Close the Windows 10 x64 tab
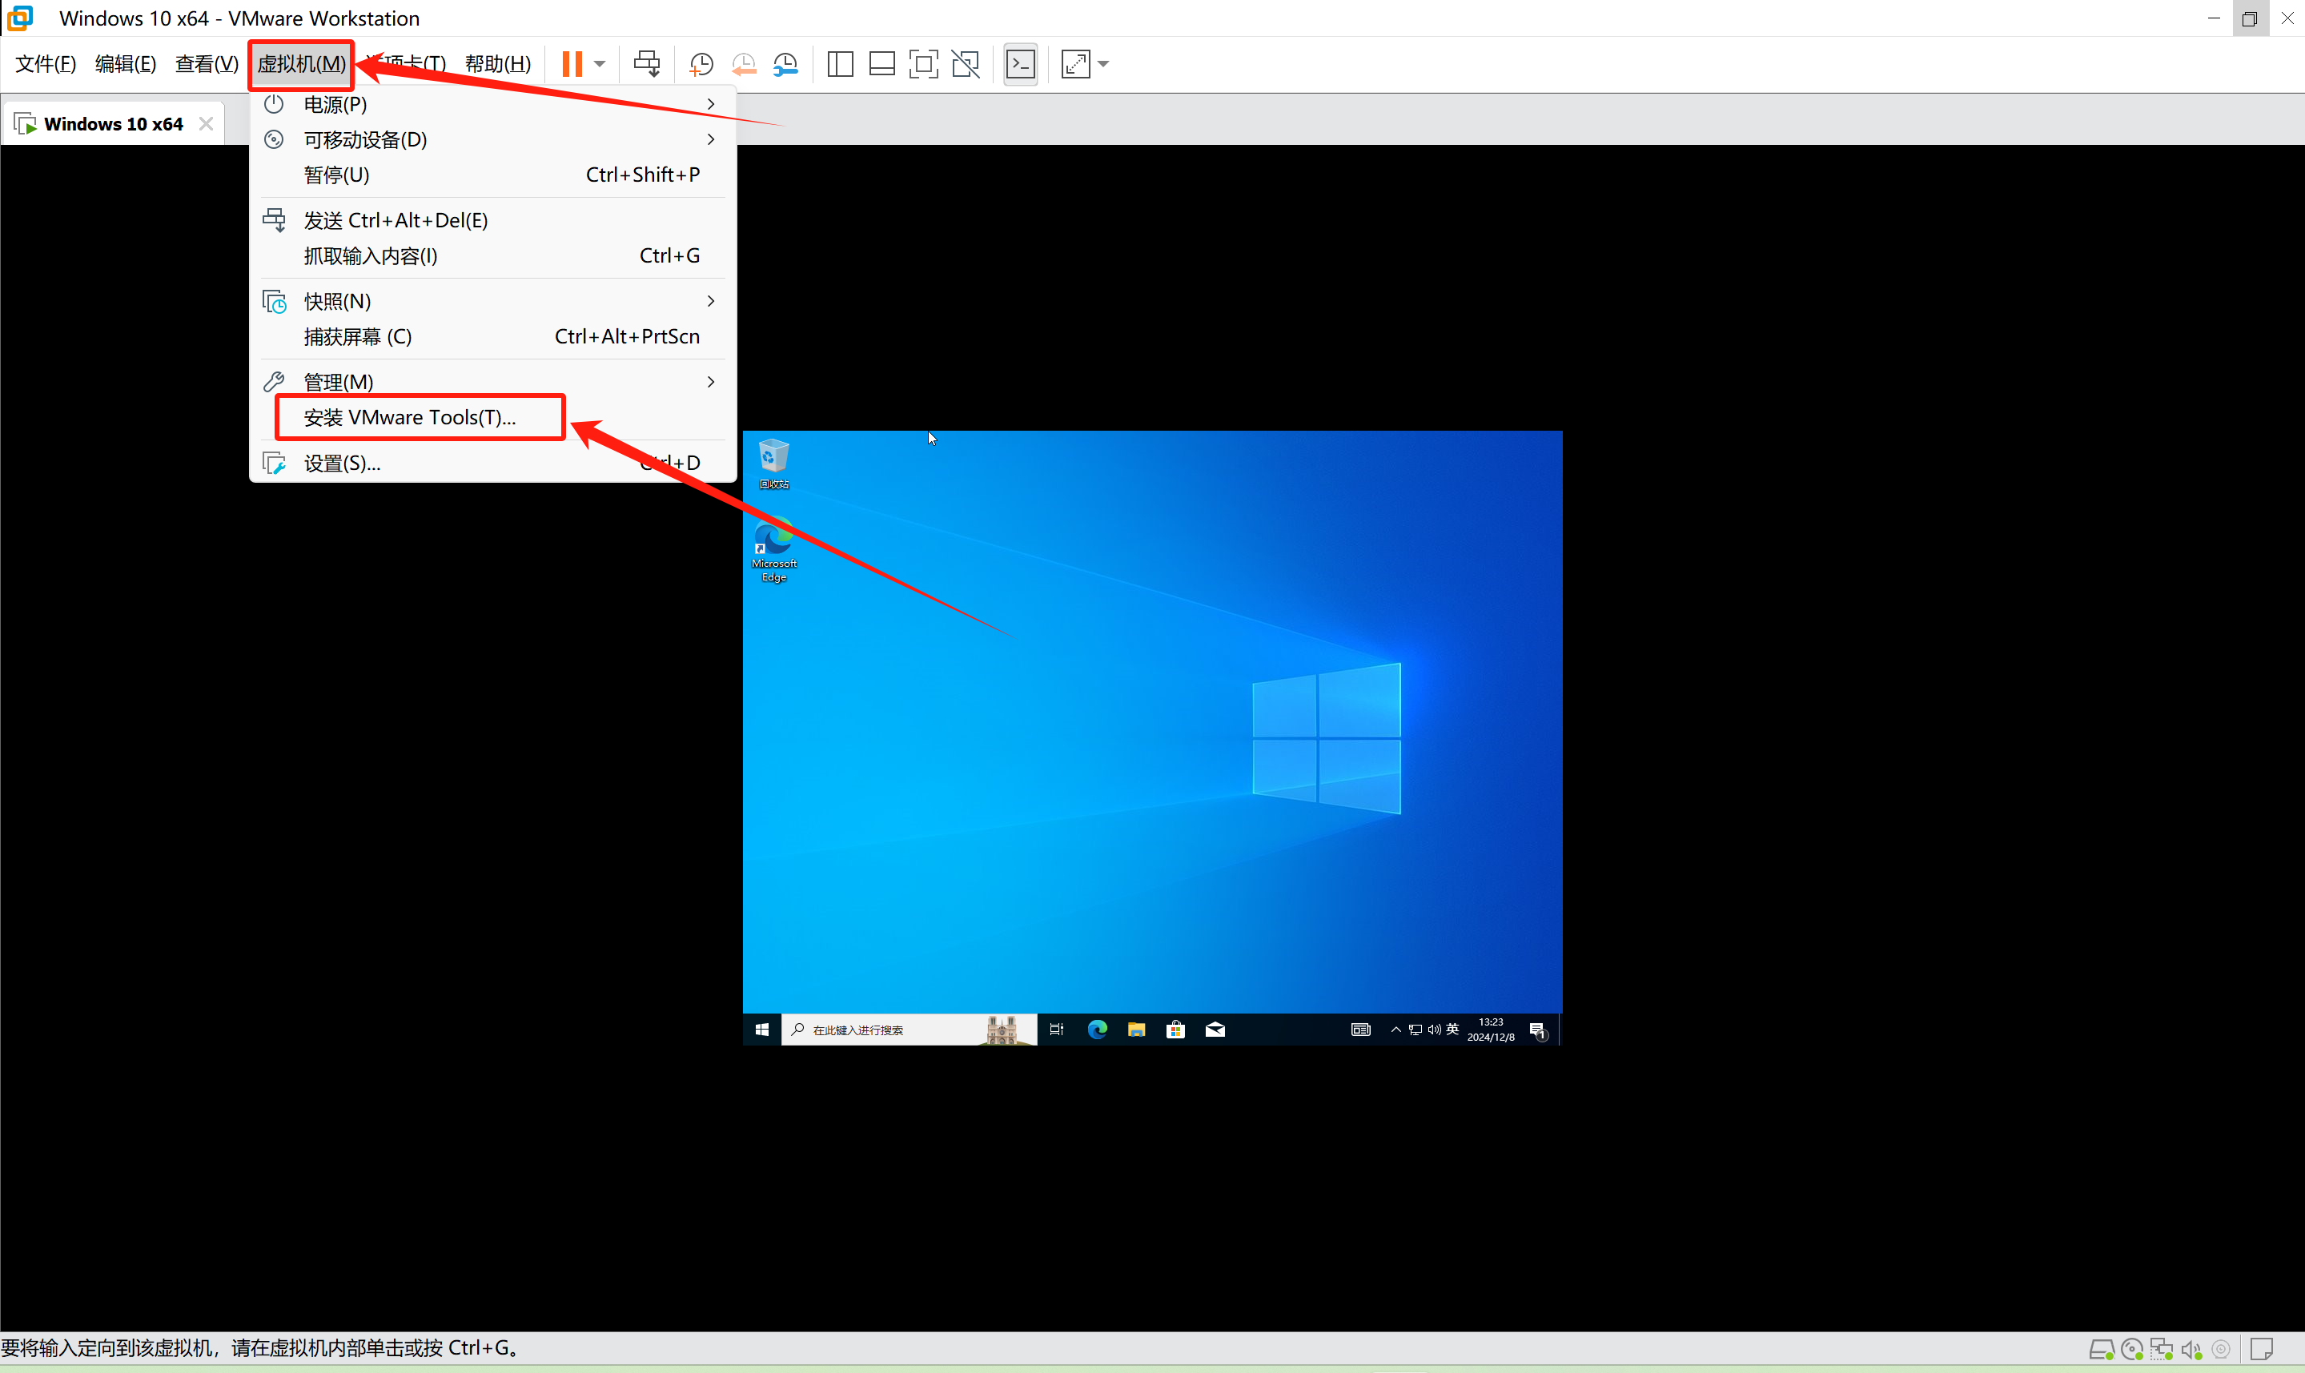Viewport: 2305px width, 1373px height. (207, 124)
